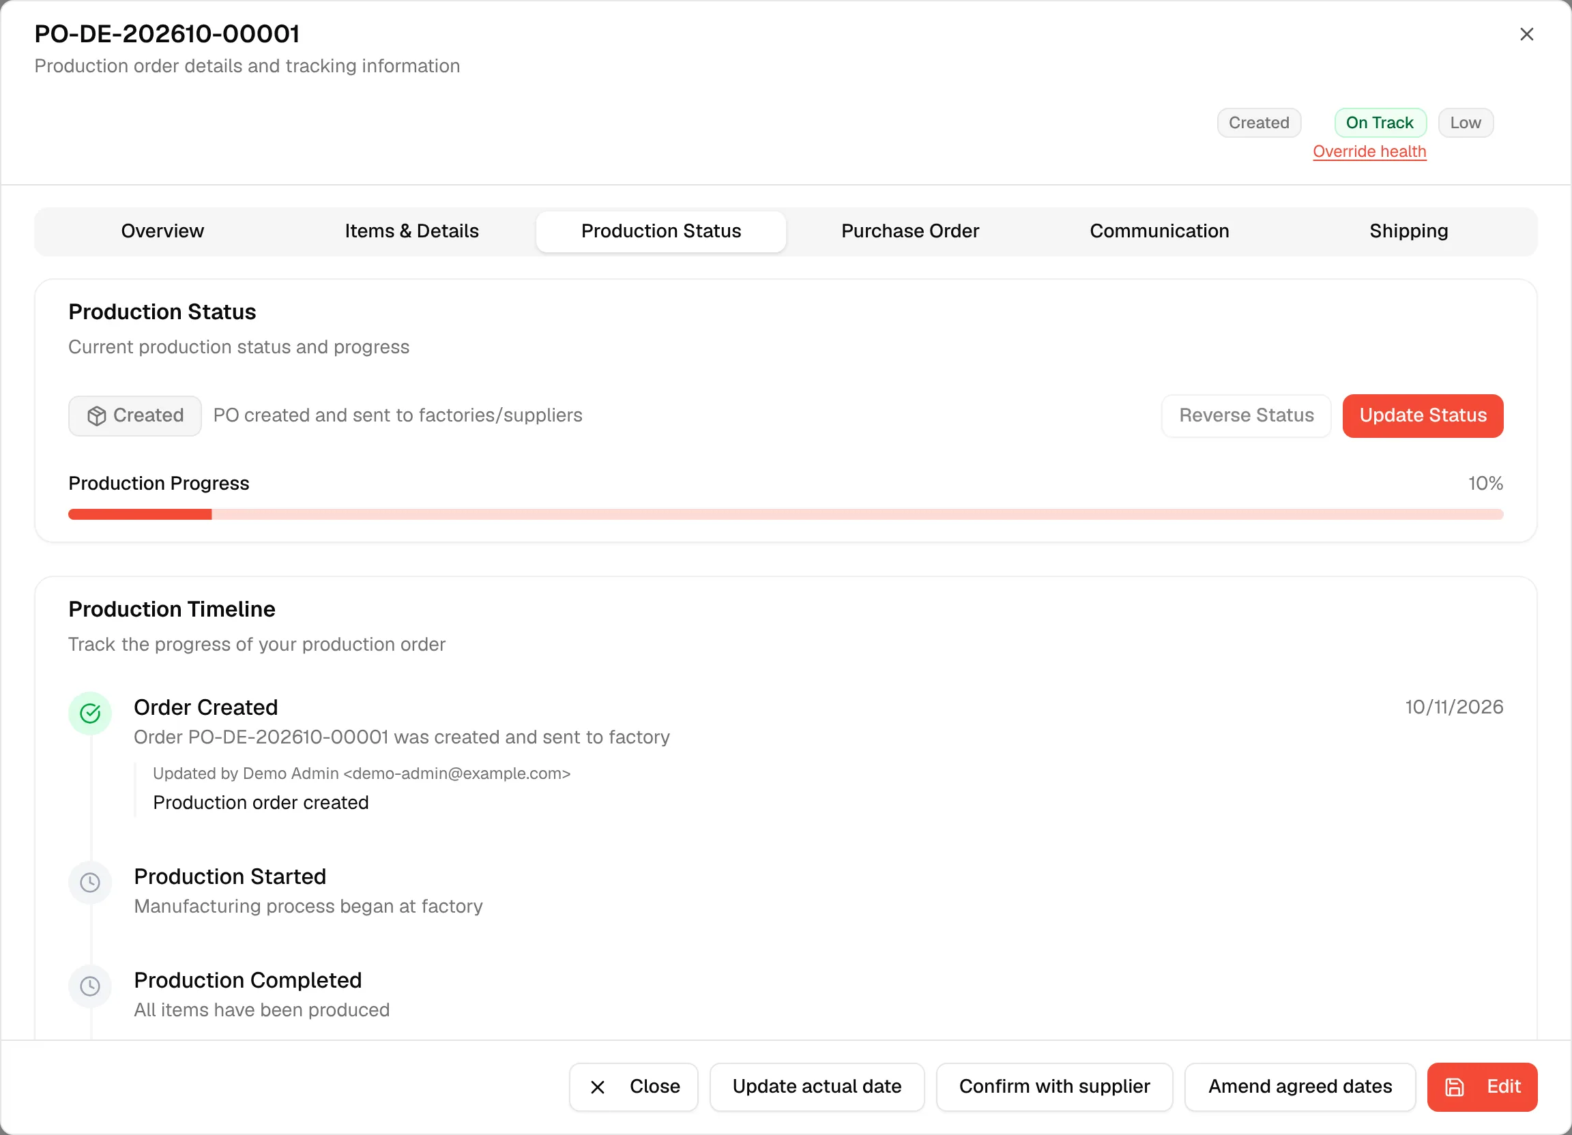Click the PO-DE-202610-00001 title
Image resolution: width=1572 pixels, height=1135 pixels.
click(x=167, y=34)
